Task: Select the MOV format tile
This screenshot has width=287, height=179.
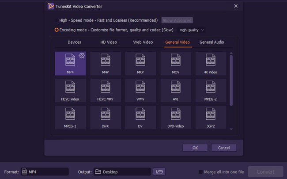Action: (176, 63)
